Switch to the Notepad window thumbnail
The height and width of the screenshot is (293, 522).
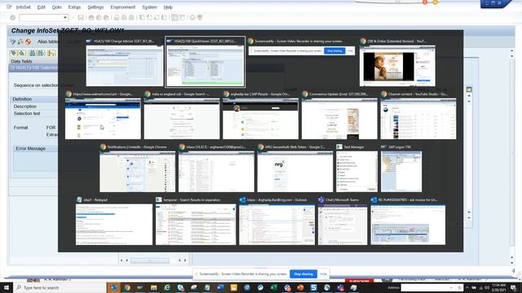pyautogui.click(x=114, y=221)
